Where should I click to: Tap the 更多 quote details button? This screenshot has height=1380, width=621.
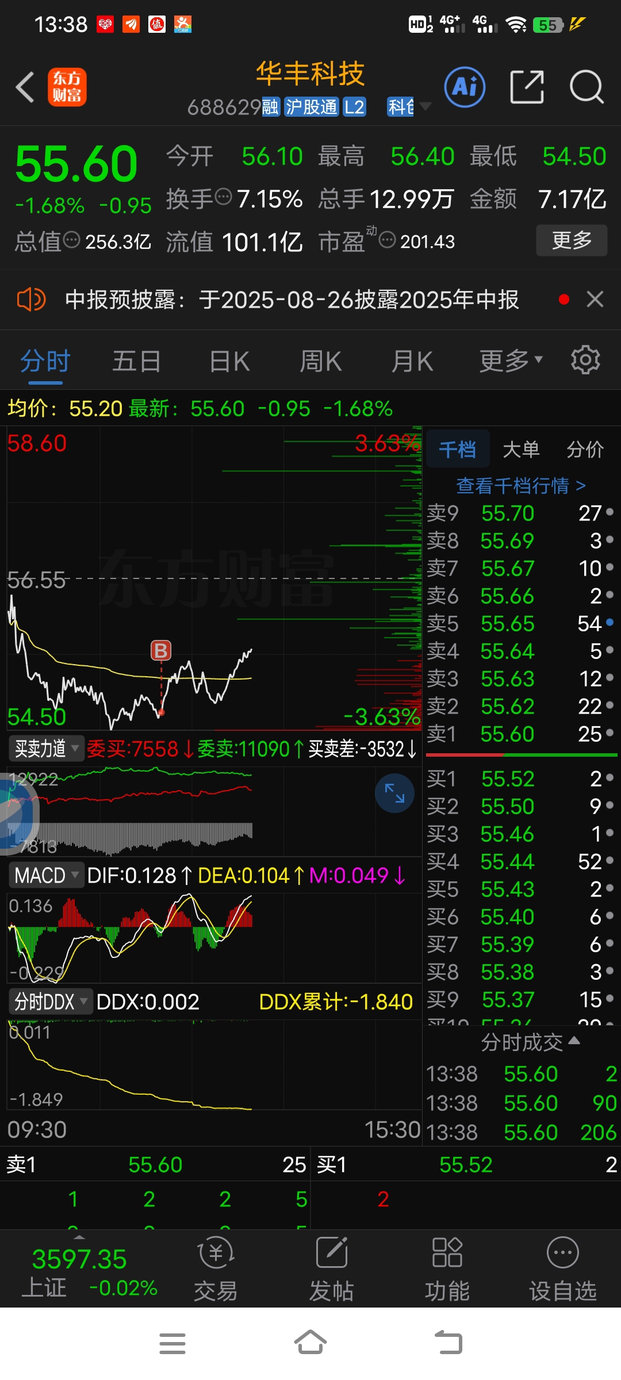coord(572,240)
